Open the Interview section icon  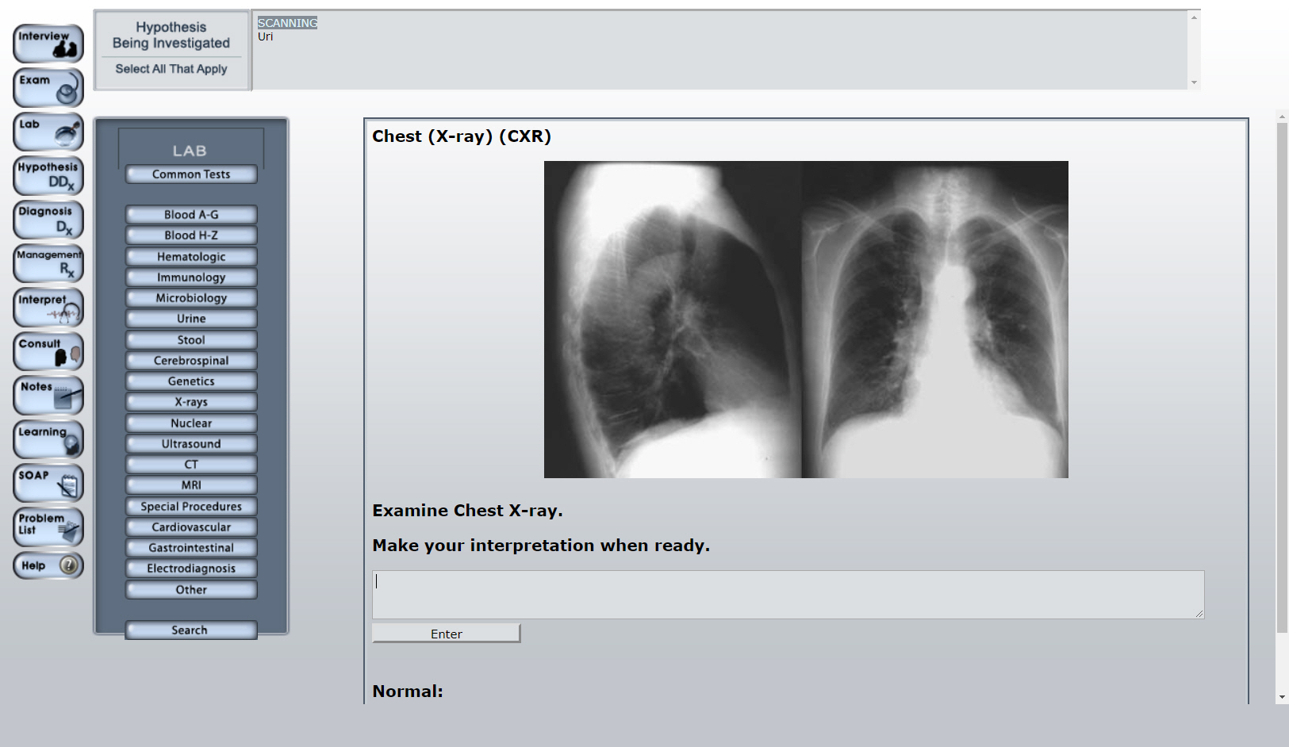click(48, 44)
